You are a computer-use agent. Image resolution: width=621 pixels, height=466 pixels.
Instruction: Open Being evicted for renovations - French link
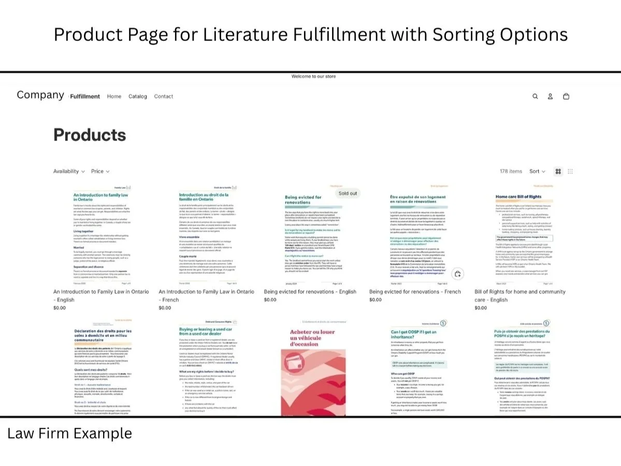pos(415,292)
